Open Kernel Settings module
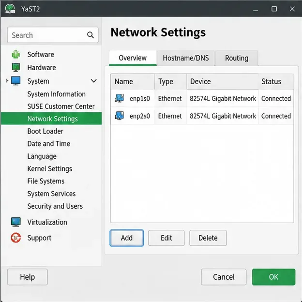Screen dimensions: 302x302 (50, 169)
